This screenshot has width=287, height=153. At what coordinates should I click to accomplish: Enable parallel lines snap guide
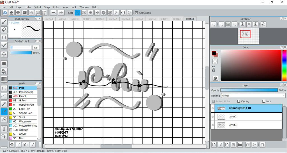pos(84,13)
